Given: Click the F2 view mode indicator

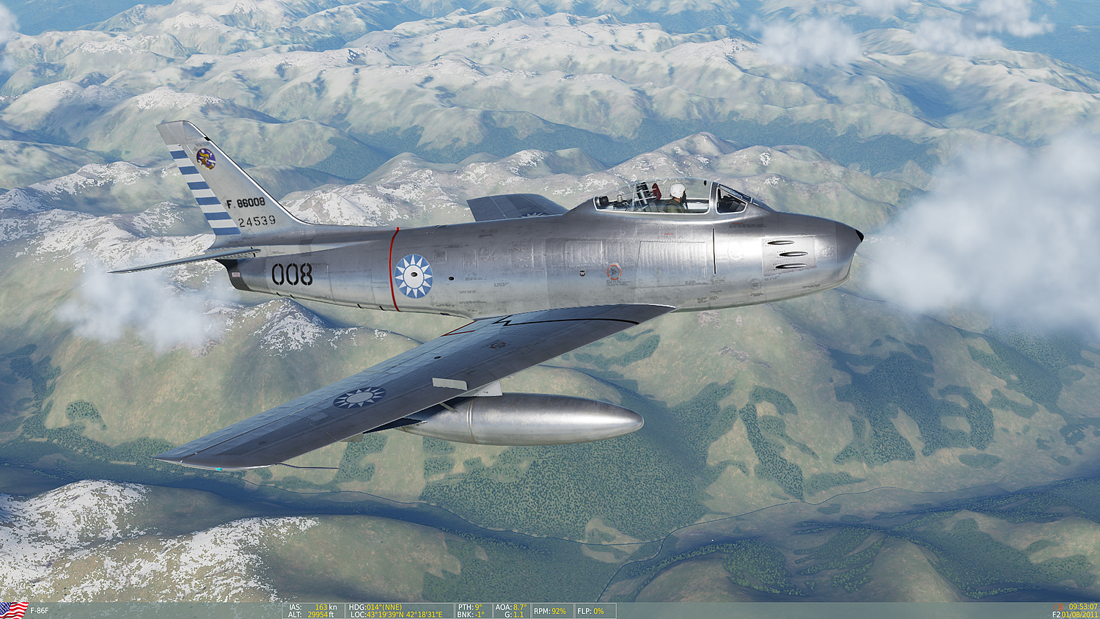Looking at the screenshot, I should pyautogui.click(x=1056, y=615).
